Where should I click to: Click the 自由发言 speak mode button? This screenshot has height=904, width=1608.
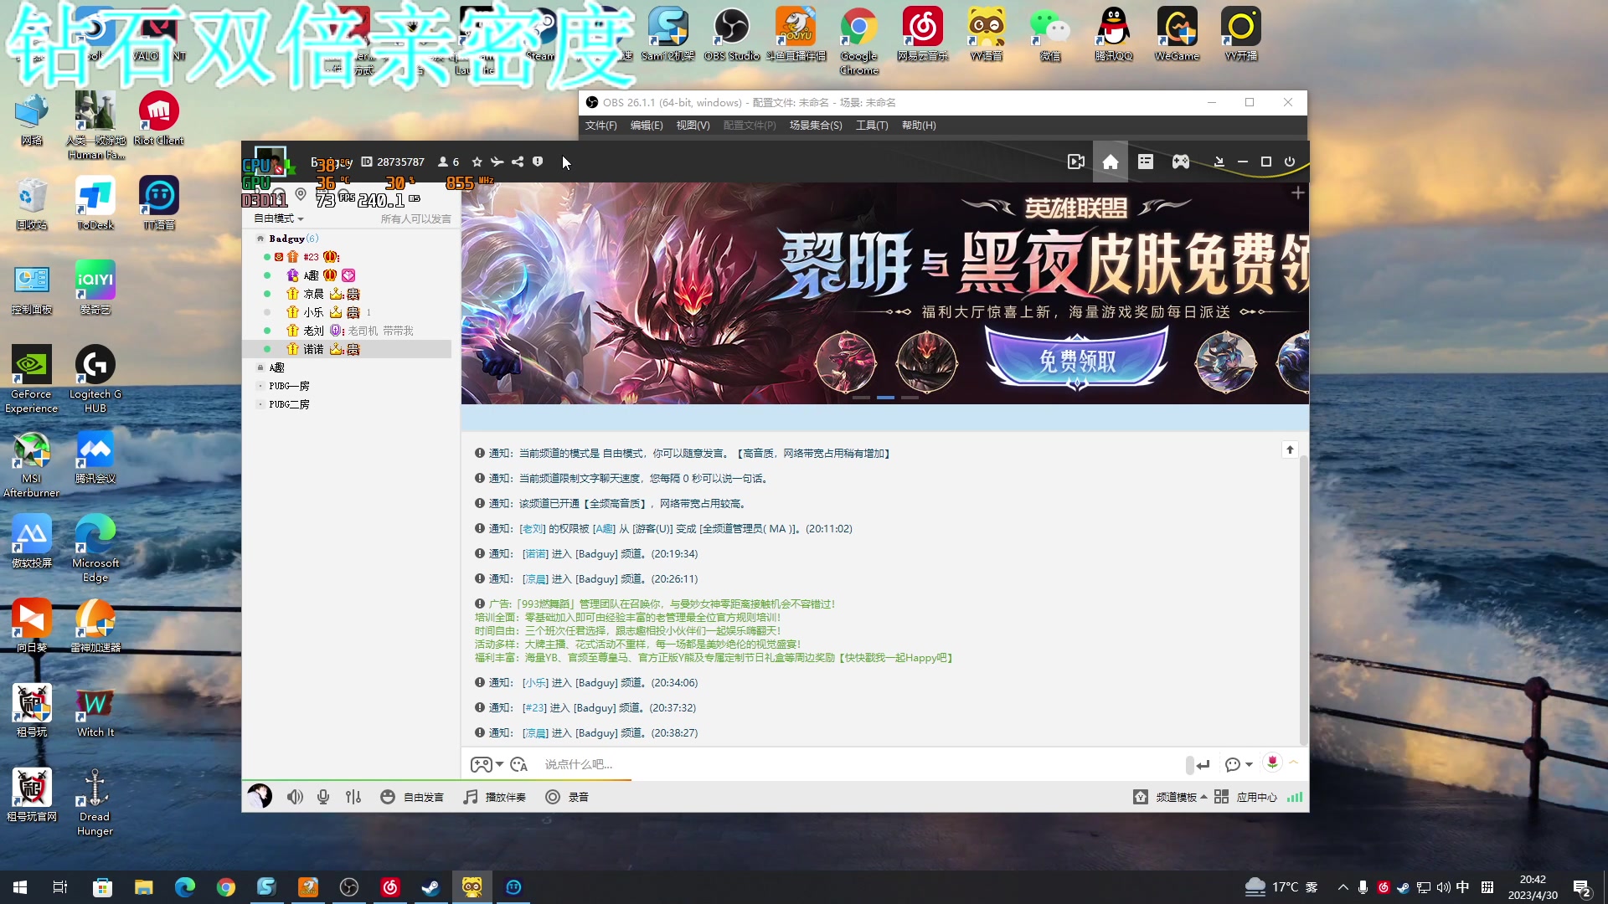point(412,797)
